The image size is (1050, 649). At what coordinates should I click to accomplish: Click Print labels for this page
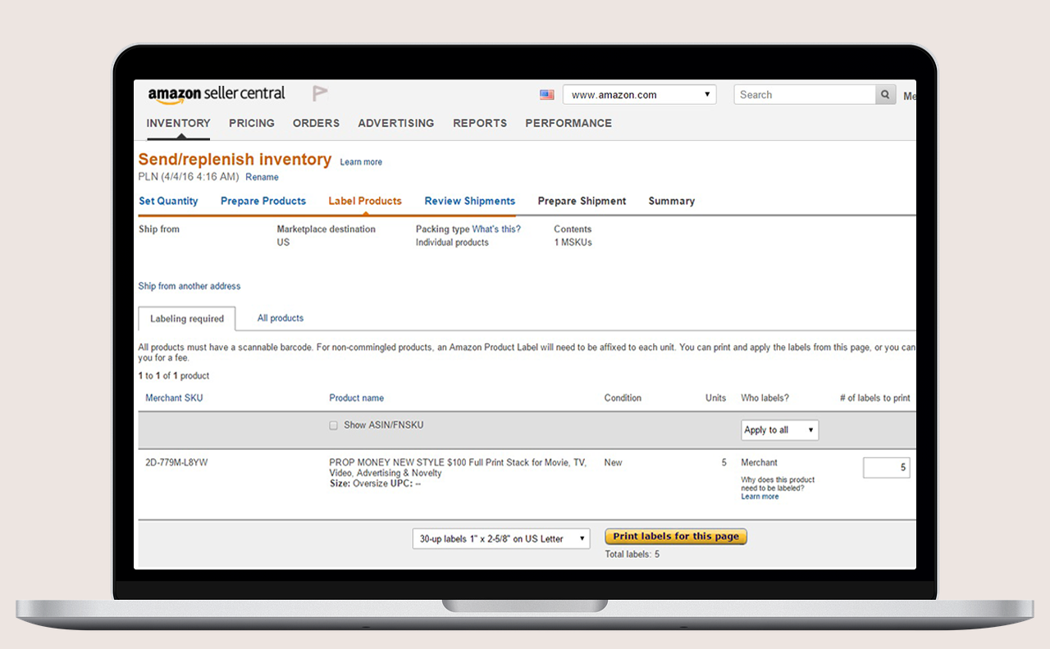675,536
